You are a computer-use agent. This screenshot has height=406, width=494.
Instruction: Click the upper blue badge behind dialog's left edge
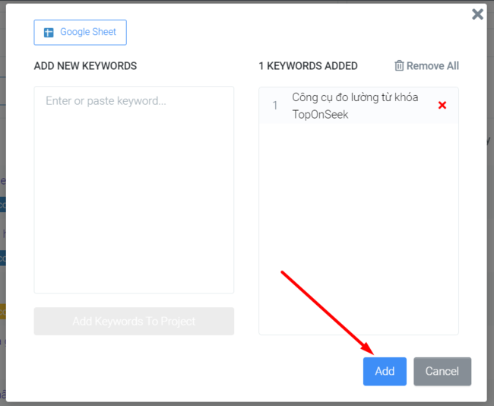pyautogui.click(x=2, y=205)
